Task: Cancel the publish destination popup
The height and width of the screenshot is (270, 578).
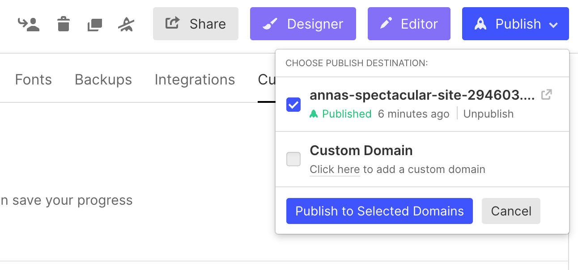Action: coord(511,211)
